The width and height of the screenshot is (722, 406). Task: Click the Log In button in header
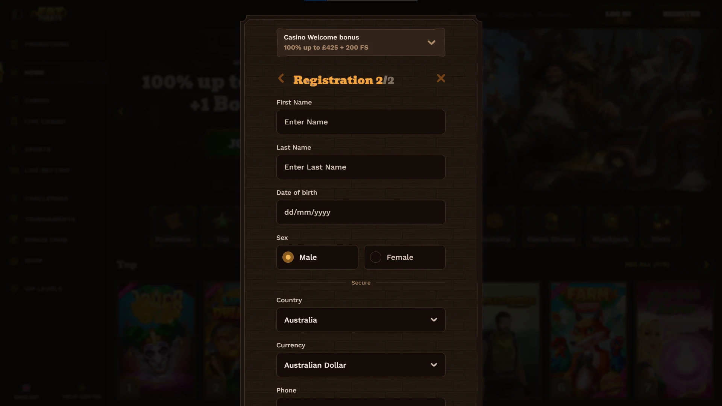[x=618, y=14]
